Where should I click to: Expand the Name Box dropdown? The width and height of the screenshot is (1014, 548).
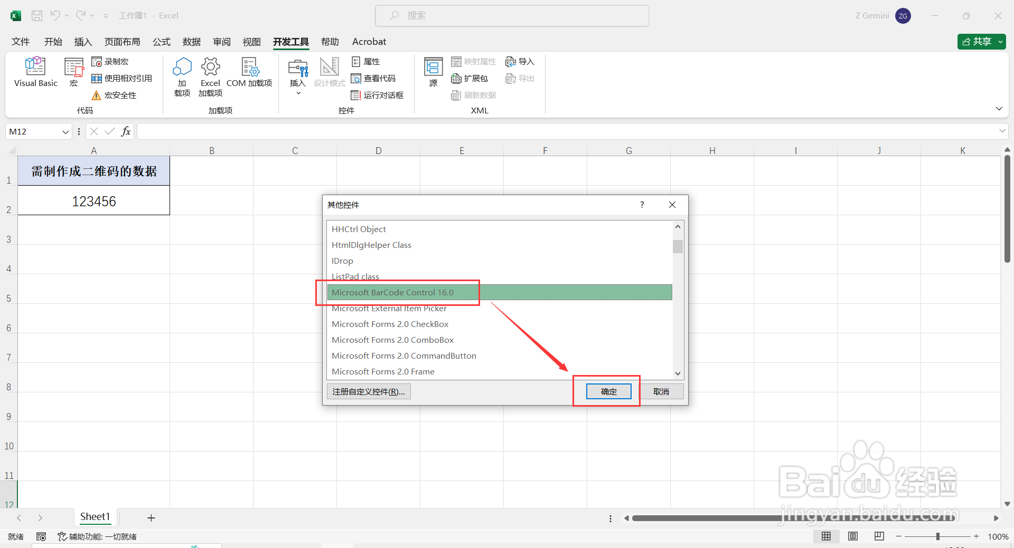[x=65, y=132]
